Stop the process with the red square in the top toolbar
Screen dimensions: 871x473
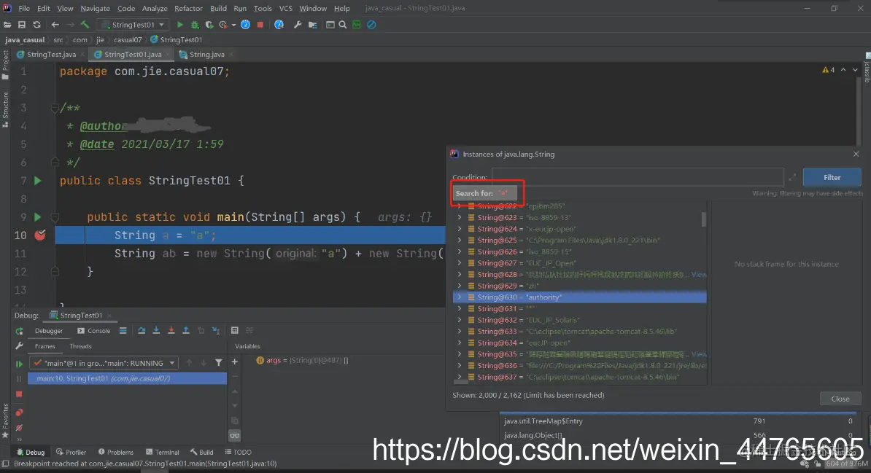[x=260, y=25]
